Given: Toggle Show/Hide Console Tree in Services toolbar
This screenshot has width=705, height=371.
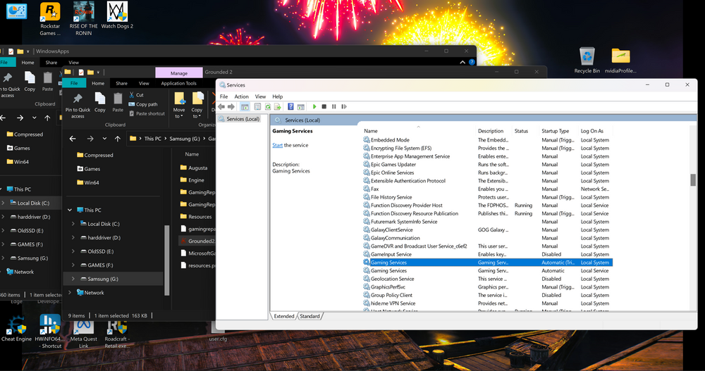Looking at the screenshot, I should pos(245,106).
